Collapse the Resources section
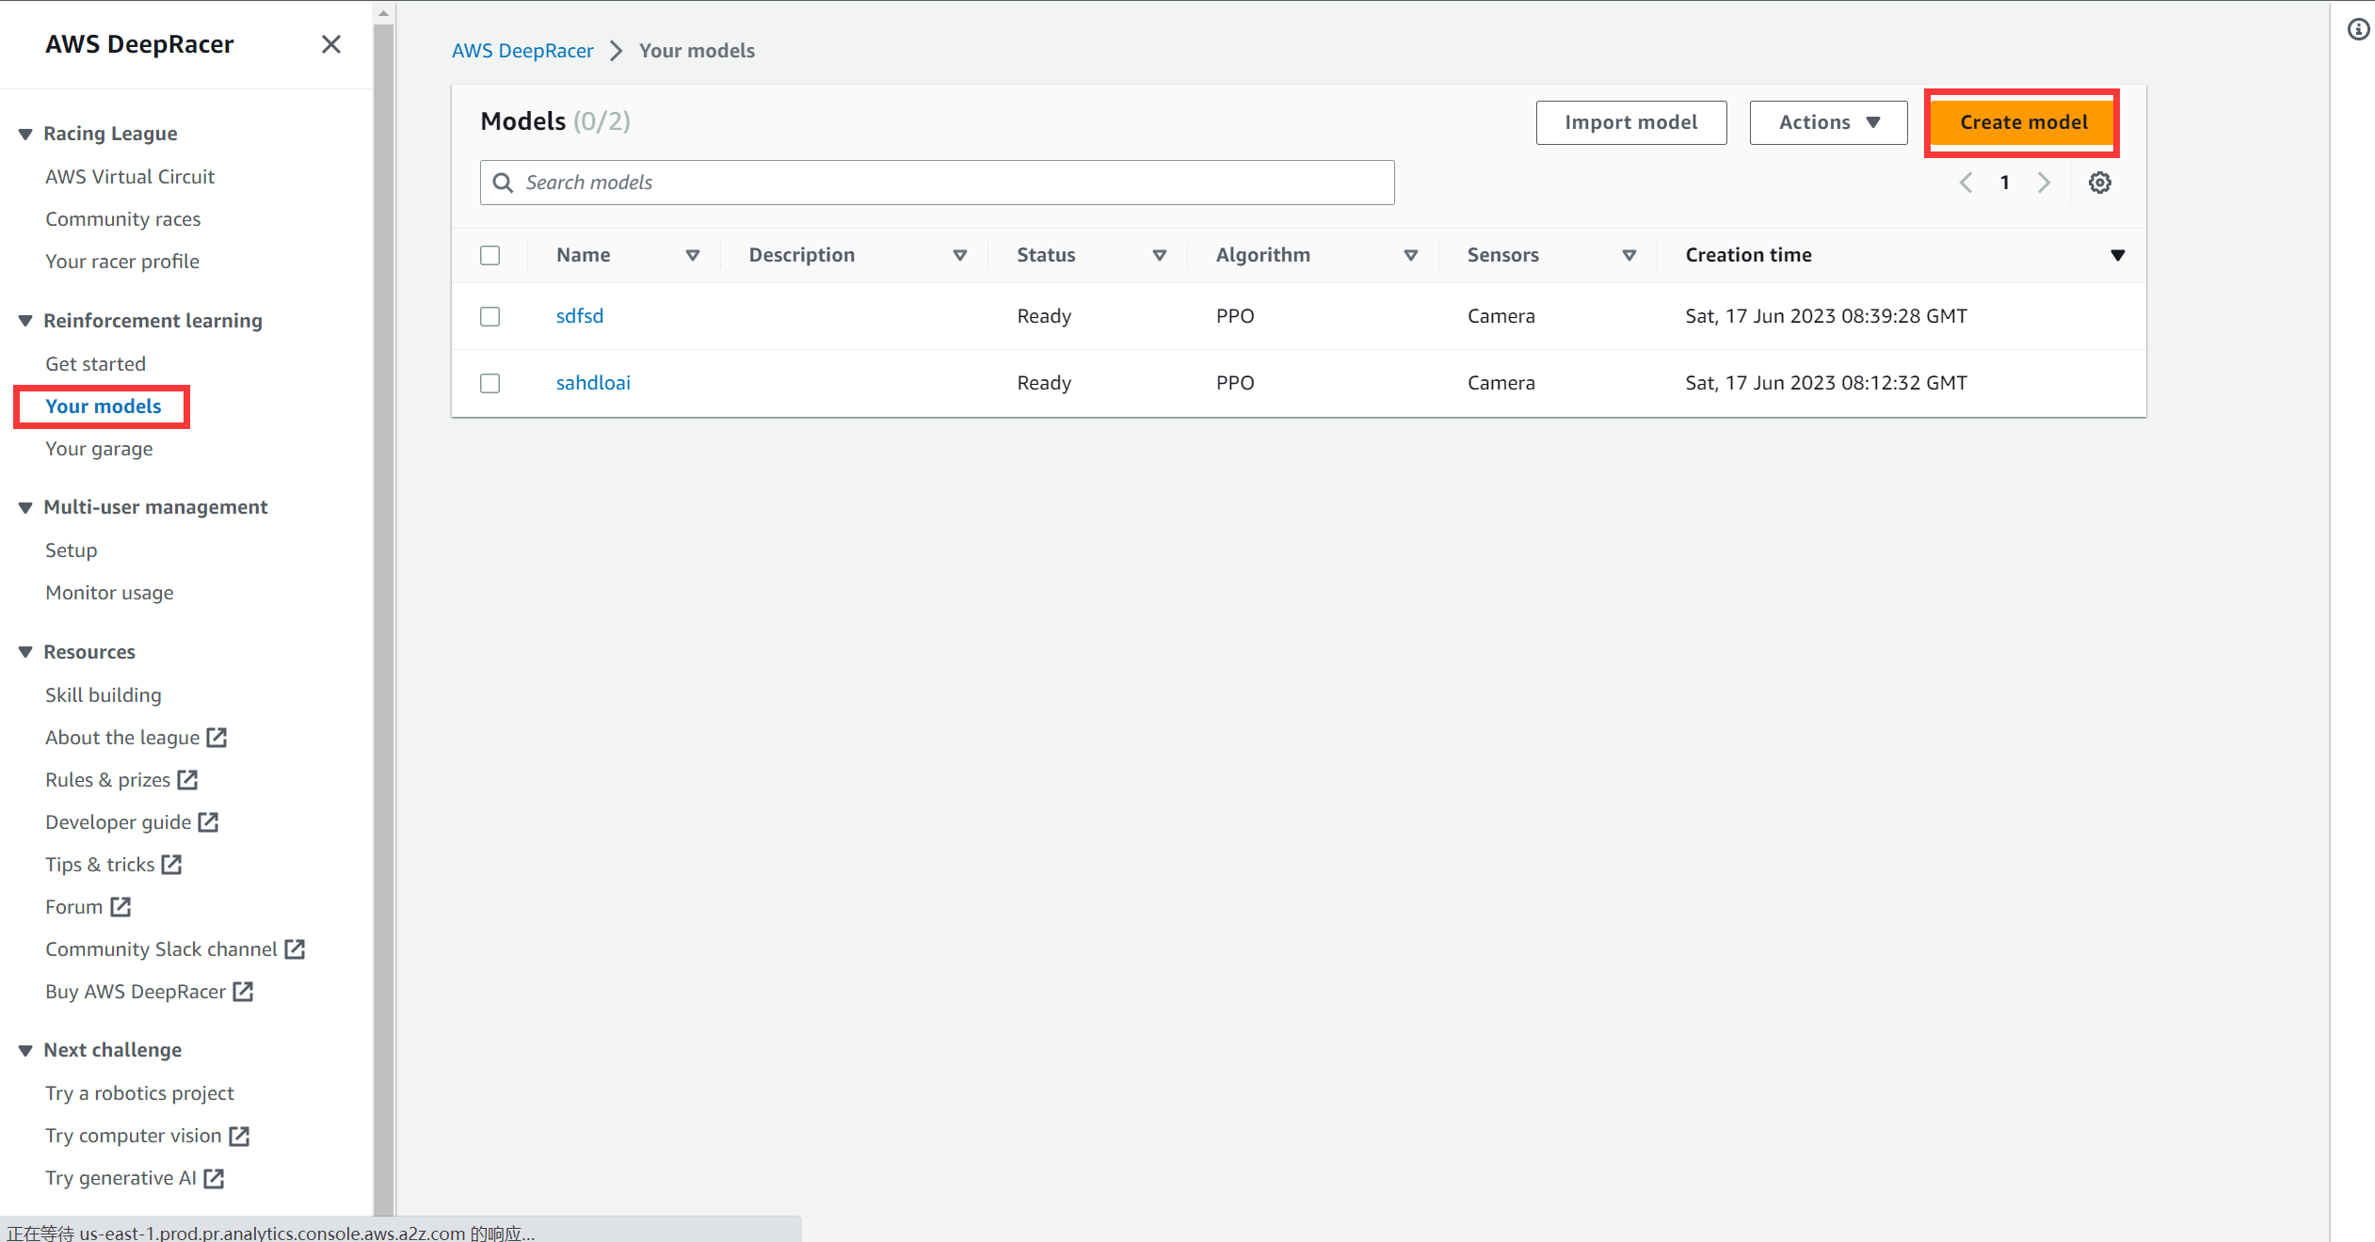This screenshot has width=2375, height=1242. (25, 652)
